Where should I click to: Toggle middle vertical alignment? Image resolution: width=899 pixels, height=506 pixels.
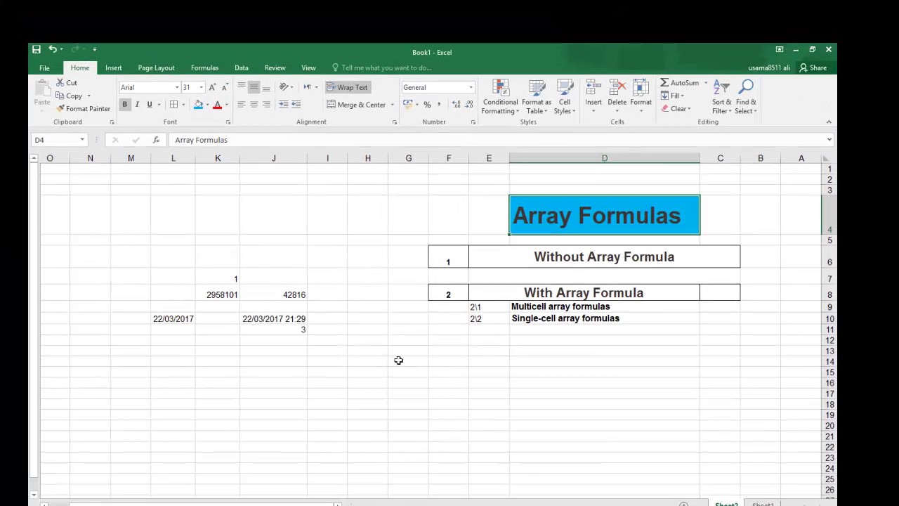coord(254,87)
